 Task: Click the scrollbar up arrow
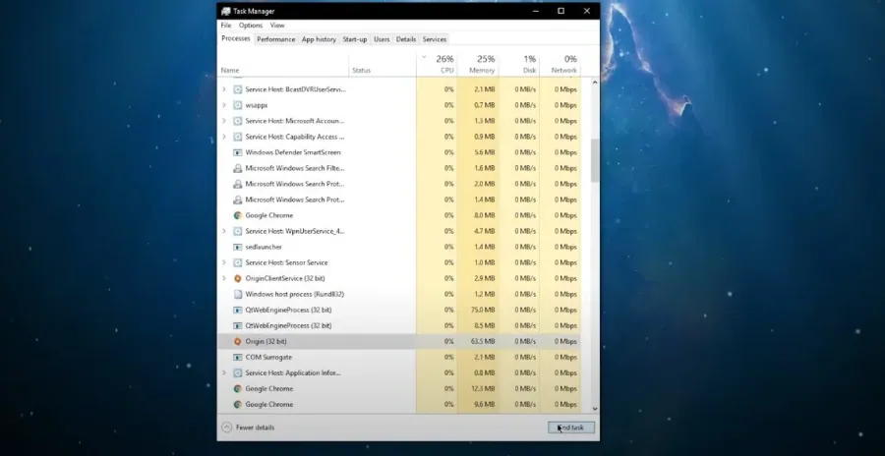coord(595,83)
